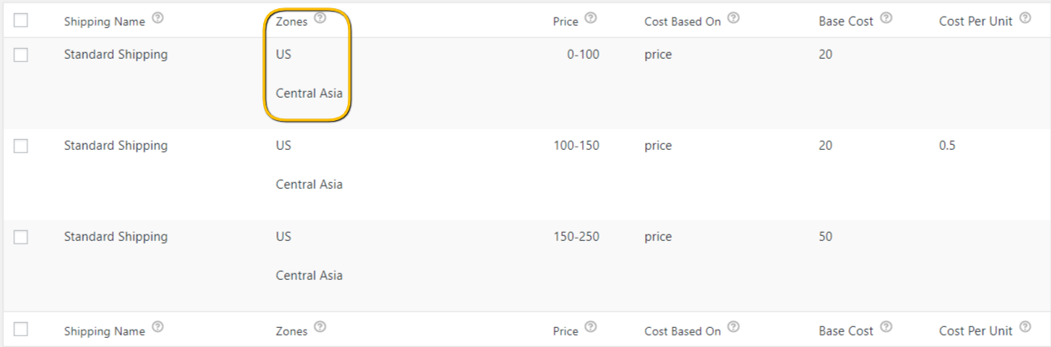
Task: Open Standard Shipping rule priced 100-150
Action: point(115,146)
